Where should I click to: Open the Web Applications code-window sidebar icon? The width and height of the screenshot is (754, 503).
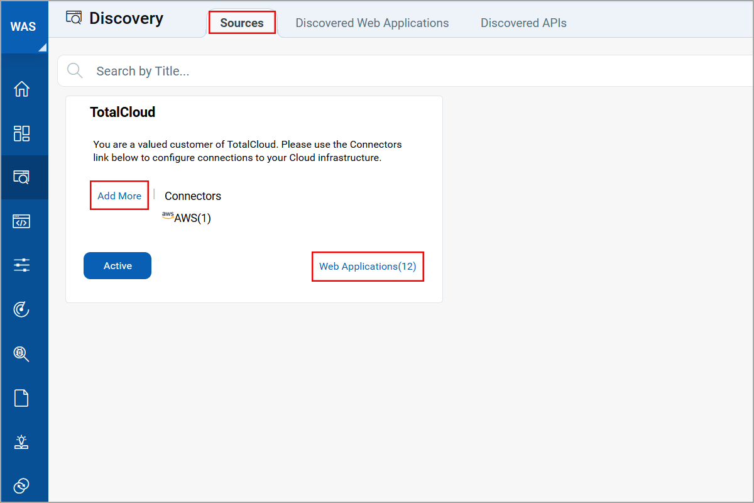(22, 221)
